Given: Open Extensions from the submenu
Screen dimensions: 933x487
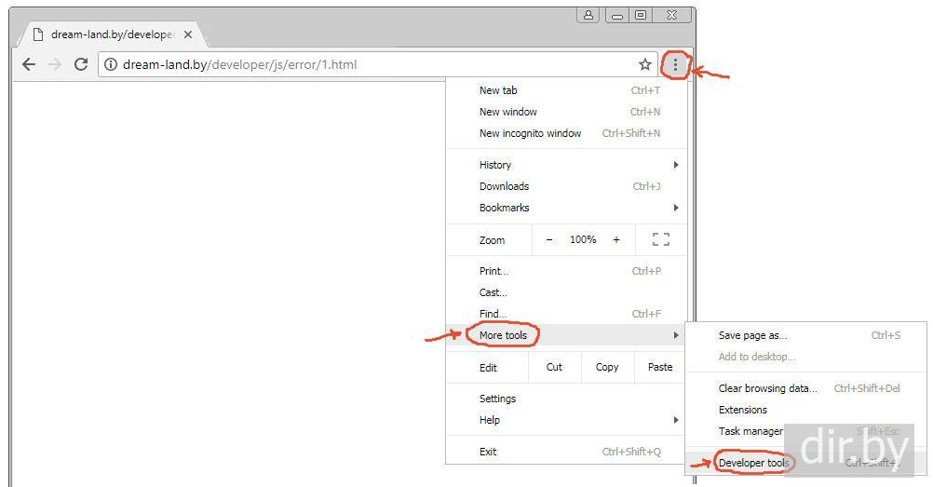Looking at the screenshot, I should click(x=806, y=411).
